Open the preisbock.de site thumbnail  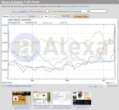(x=42, y=98)
